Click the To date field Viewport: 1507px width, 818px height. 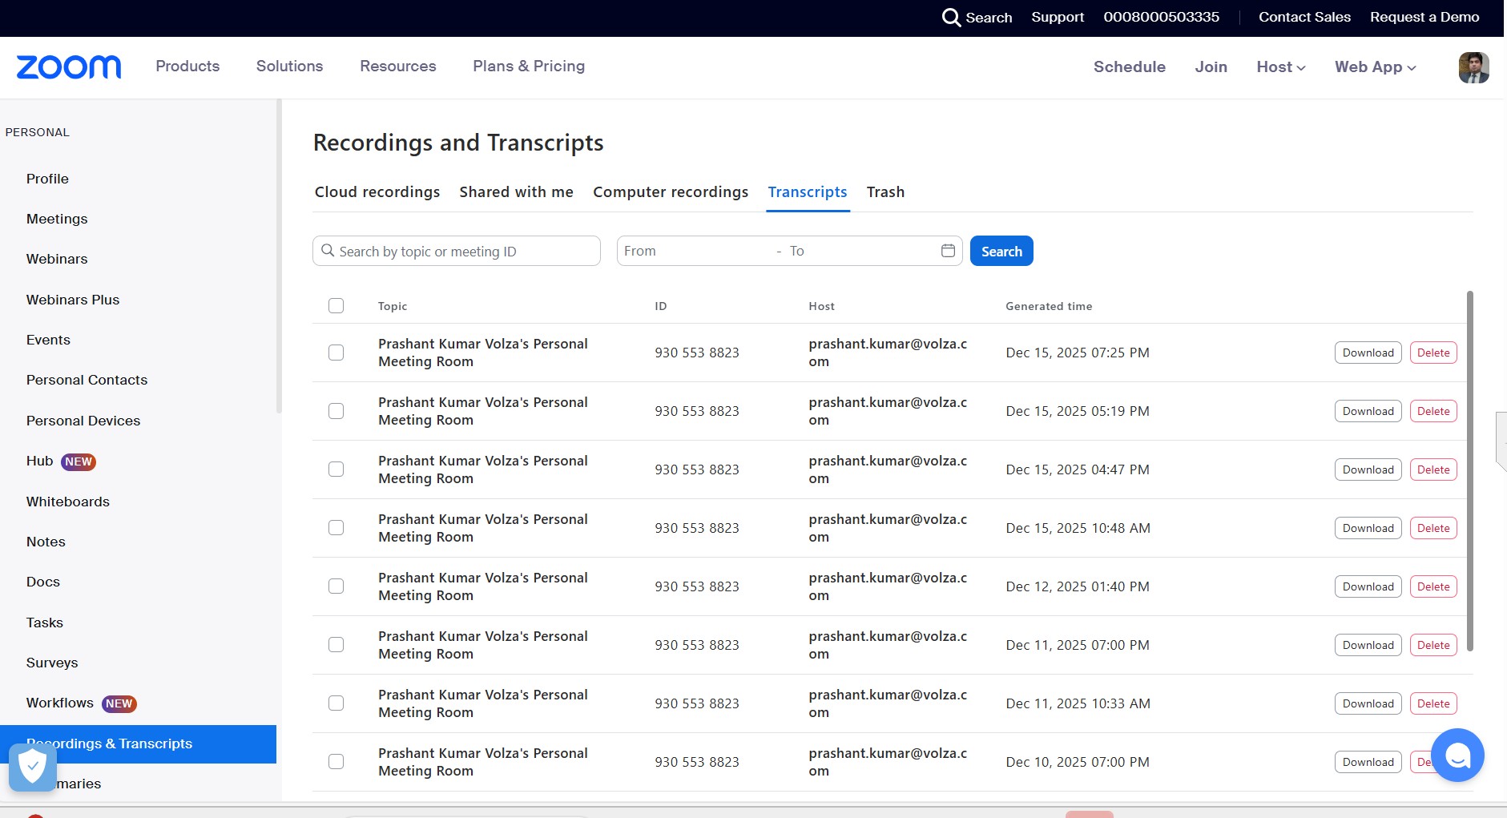point(861,251)
